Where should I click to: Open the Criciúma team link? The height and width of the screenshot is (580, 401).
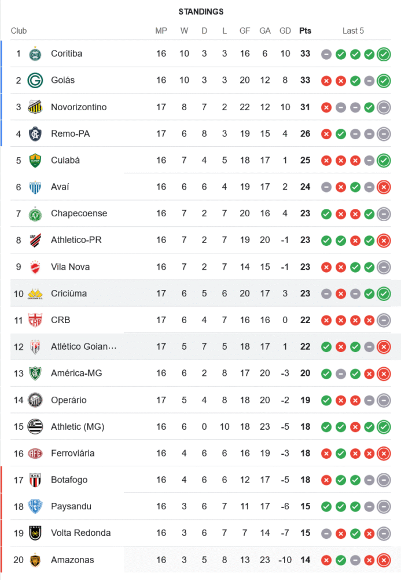coord(69,293)
